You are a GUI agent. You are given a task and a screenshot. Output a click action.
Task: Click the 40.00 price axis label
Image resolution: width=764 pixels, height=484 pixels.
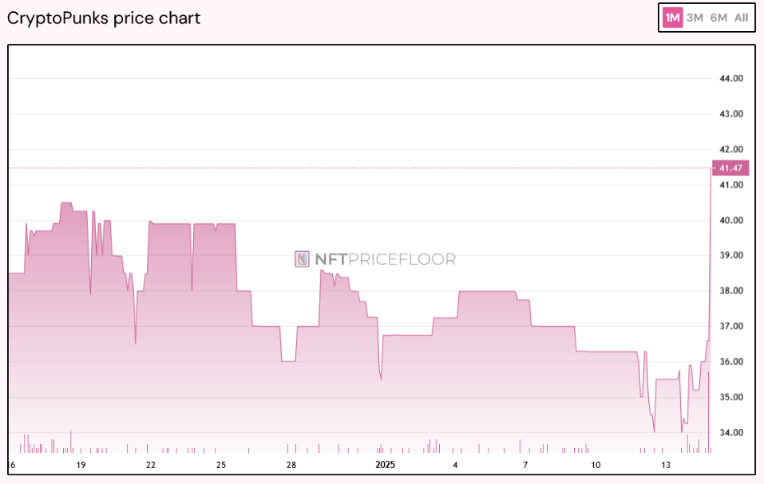(x=731, y=220)
